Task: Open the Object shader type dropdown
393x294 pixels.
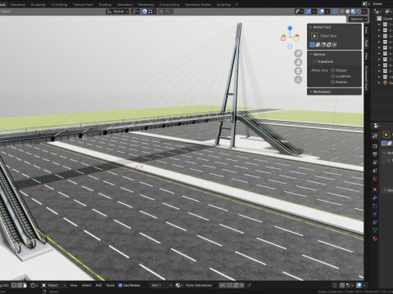Action: [x=54, y=285]
